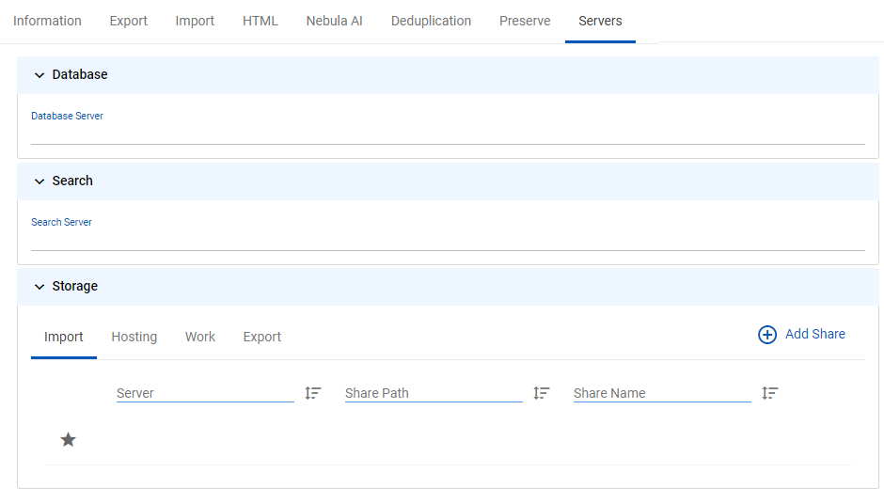Image resolution: width=884 pixels, height=504 pixels.
Task: Click the sort icon beside Share Name
Action: 769,393
